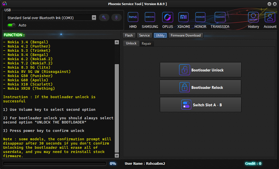Click the log scroll down arrow
The height and width of the screenshot is (169, 279).
tap(117, 156)
